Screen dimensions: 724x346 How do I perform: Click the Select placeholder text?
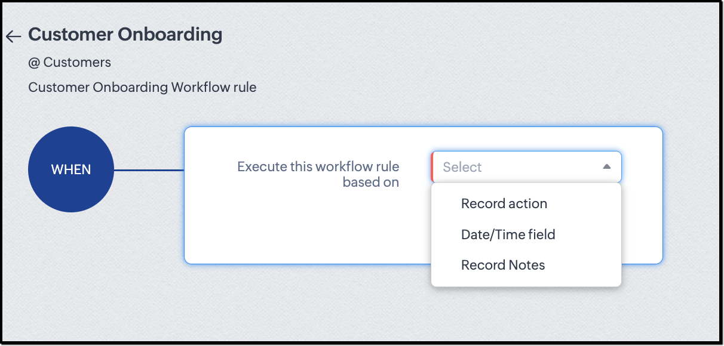[462, 168]
